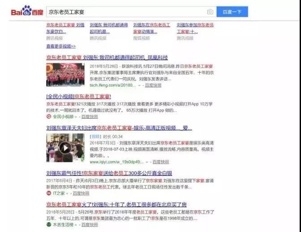The width and height of the screenshot is (301, 232).
Task: Open 百度快照 for the 木吉生活榜 result
Action: coord(90,224)
